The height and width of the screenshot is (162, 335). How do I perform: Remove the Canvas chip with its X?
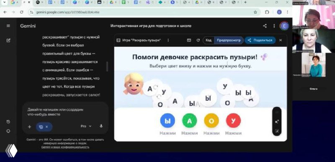click(x=47, y=127)
